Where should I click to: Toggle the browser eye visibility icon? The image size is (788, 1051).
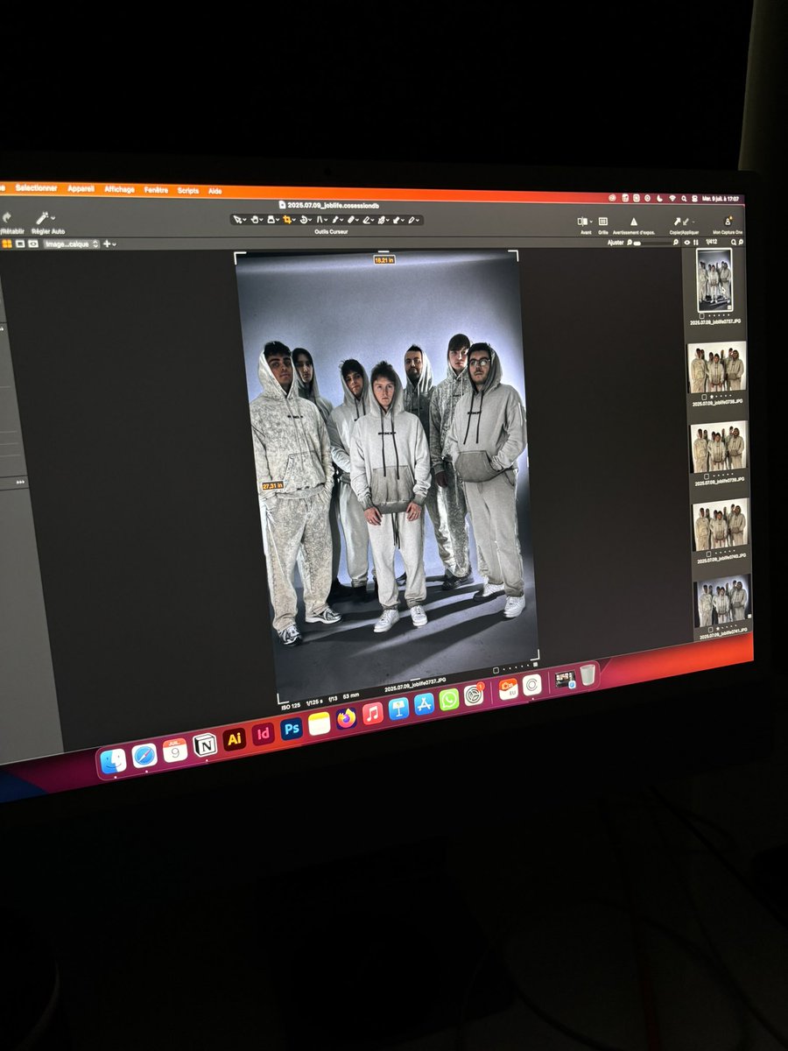pyautogui.click(x=686, y=242)
